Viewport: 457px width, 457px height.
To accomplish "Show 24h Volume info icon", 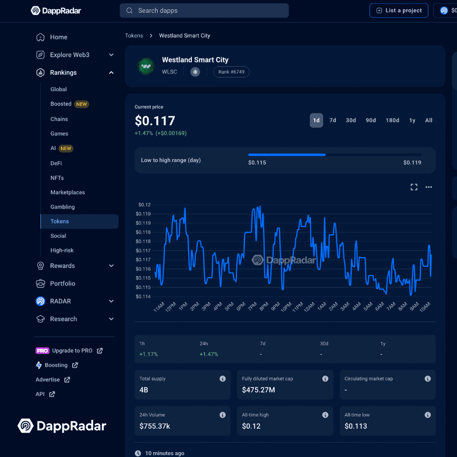I will pos(222,415).
